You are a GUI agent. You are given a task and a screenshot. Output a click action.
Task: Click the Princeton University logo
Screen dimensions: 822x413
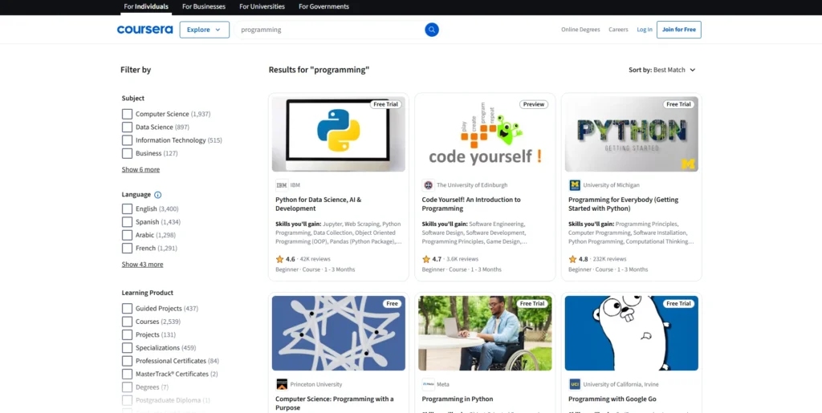pyautogui.click(x=282, y=384)
